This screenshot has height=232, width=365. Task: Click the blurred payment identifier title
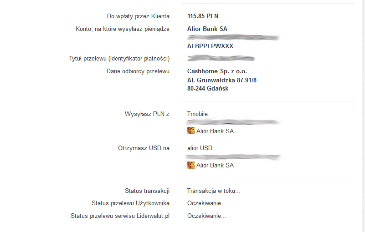point(221,58)
